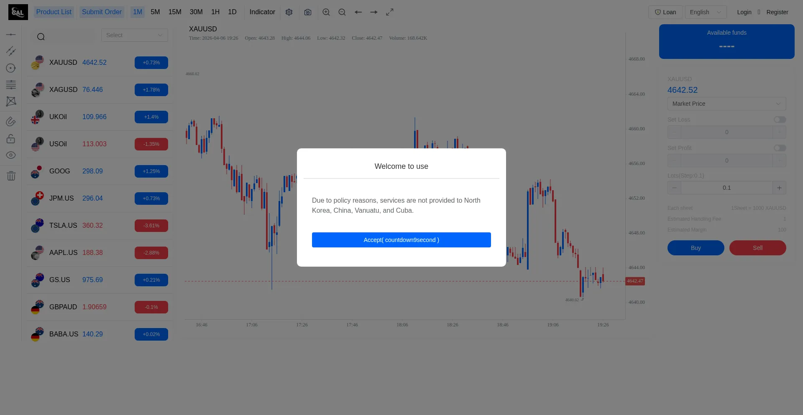The height and width of the screenshot is (415, 803).
Task: Click the search magnifier icon
Action: pyautogui.click(x=41, y=37)
